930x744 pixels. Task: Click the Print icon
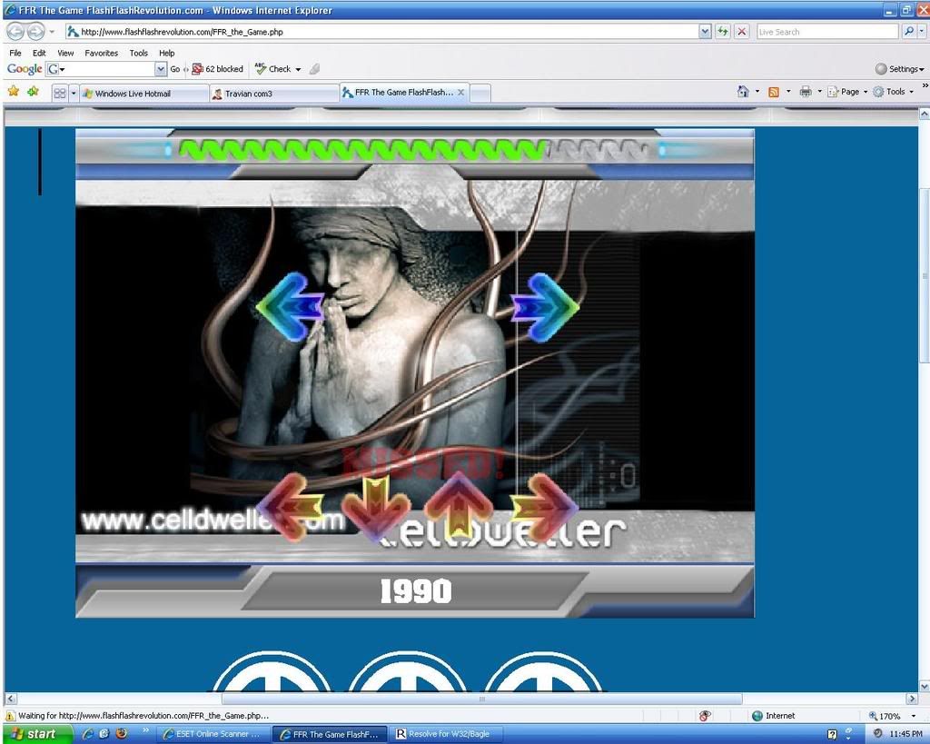[x=805, y=92]
